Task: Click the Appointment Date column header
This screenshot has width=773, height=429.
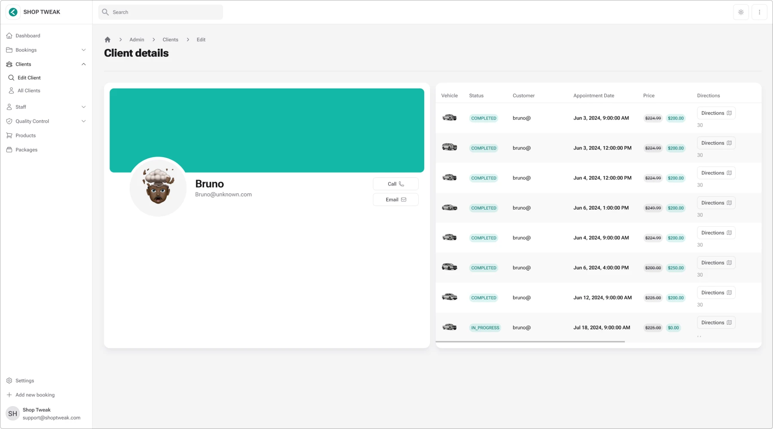Action: (594, 96)
